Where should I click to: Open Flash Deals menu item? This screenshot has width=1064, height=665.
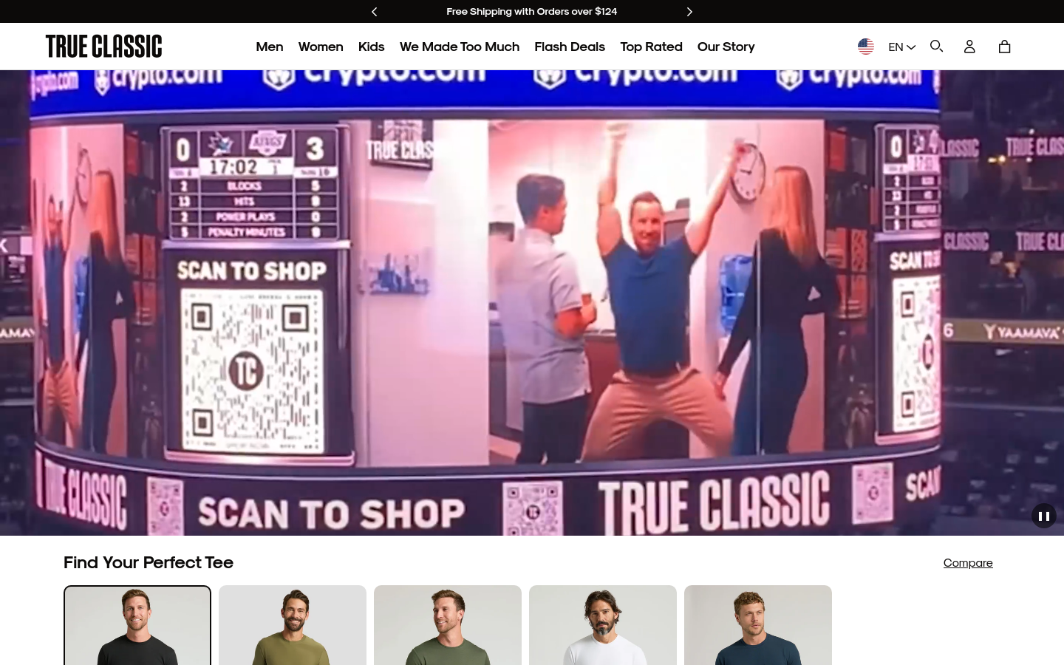[570, 47]
